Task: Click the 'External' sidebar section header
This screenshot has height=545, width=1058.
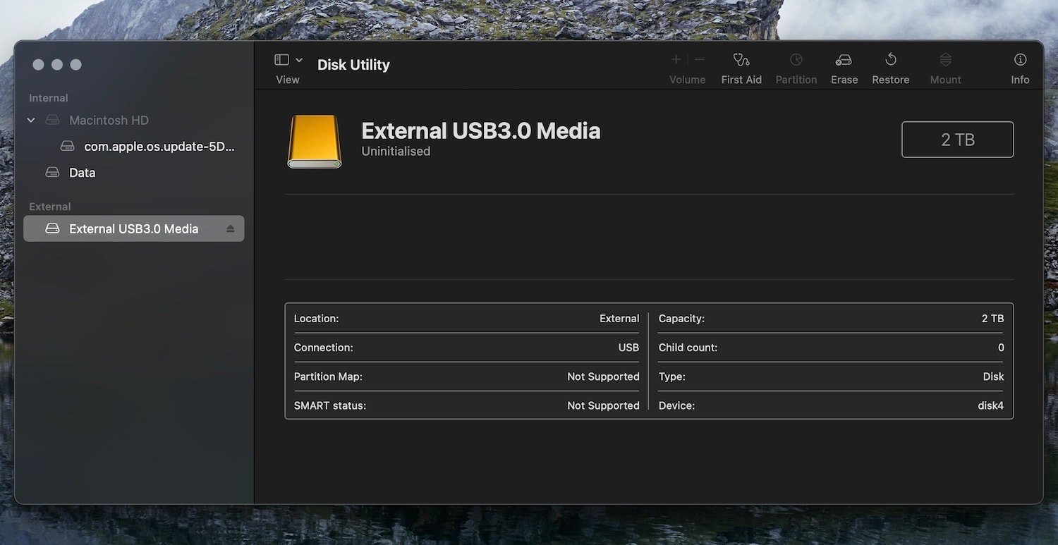Action: (x=50, y=207)
